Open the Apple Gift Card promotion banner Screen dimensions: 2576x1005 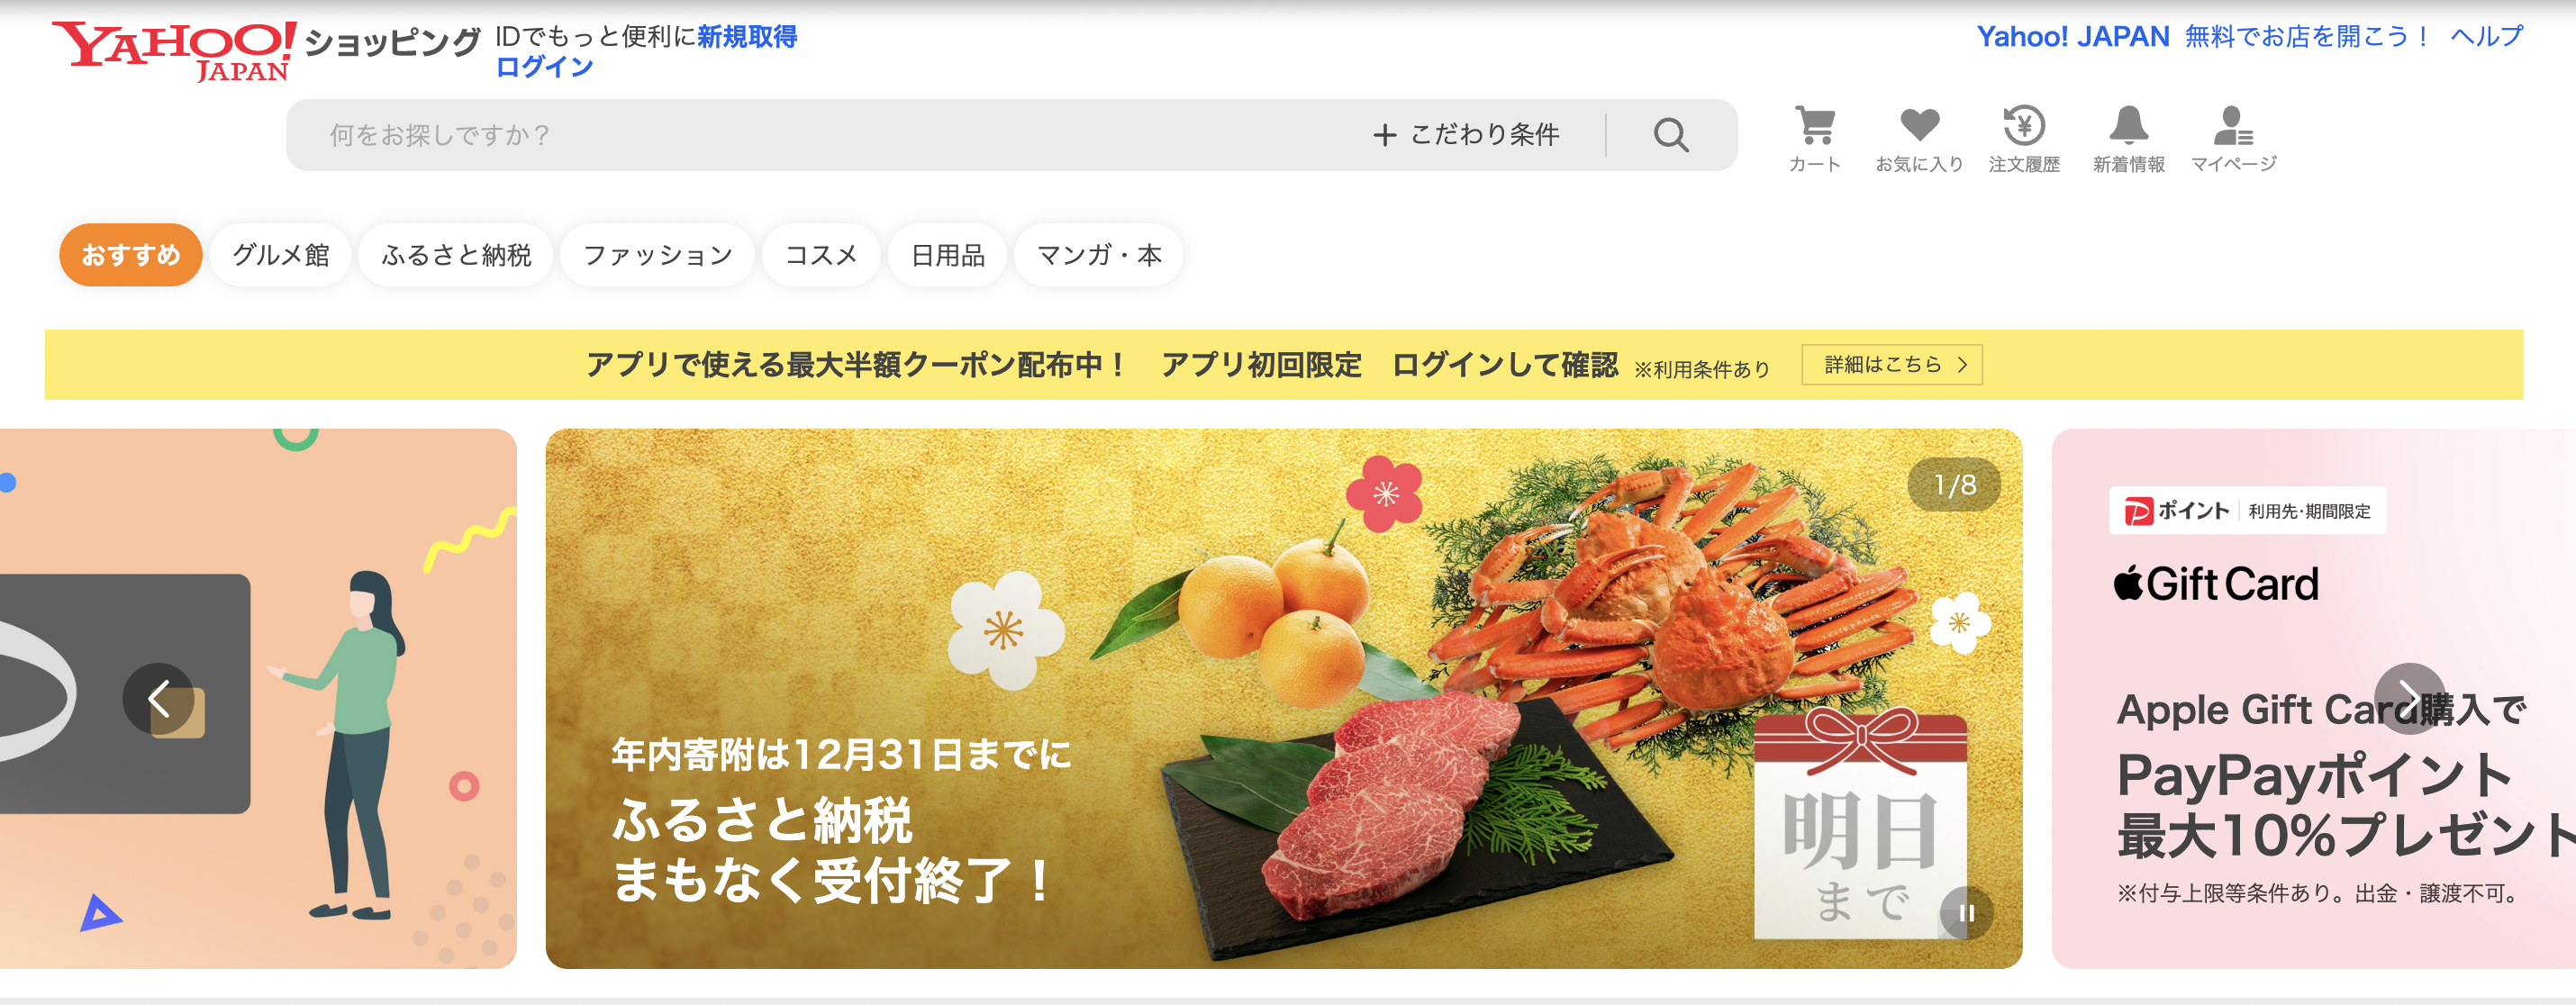[x=2314, y=699]
